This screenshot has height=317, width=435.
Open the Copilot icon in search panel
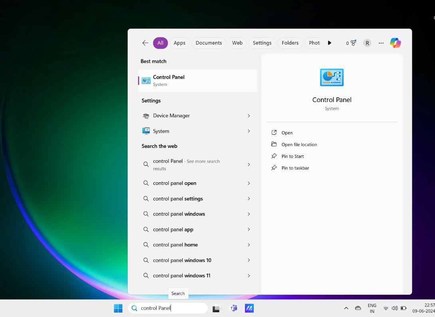pyautogui.click(x=395, y=43)
